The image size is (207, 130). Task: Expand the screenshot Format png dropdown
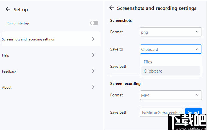click(171, 32)
